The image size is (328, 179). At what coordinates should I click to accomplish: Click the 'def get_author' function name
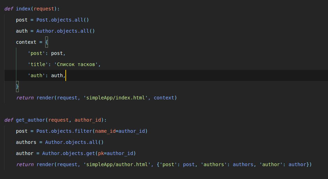[31, 120]
